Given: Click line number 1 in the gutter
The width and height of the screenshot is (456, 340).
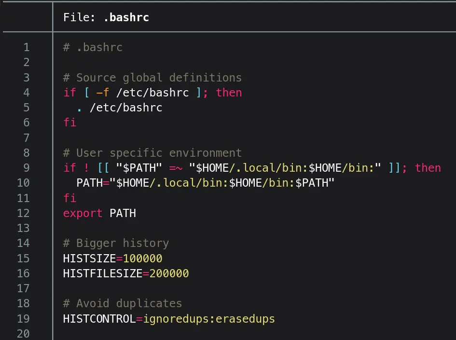Looking at the screenshot, I should tap(26, 47).
